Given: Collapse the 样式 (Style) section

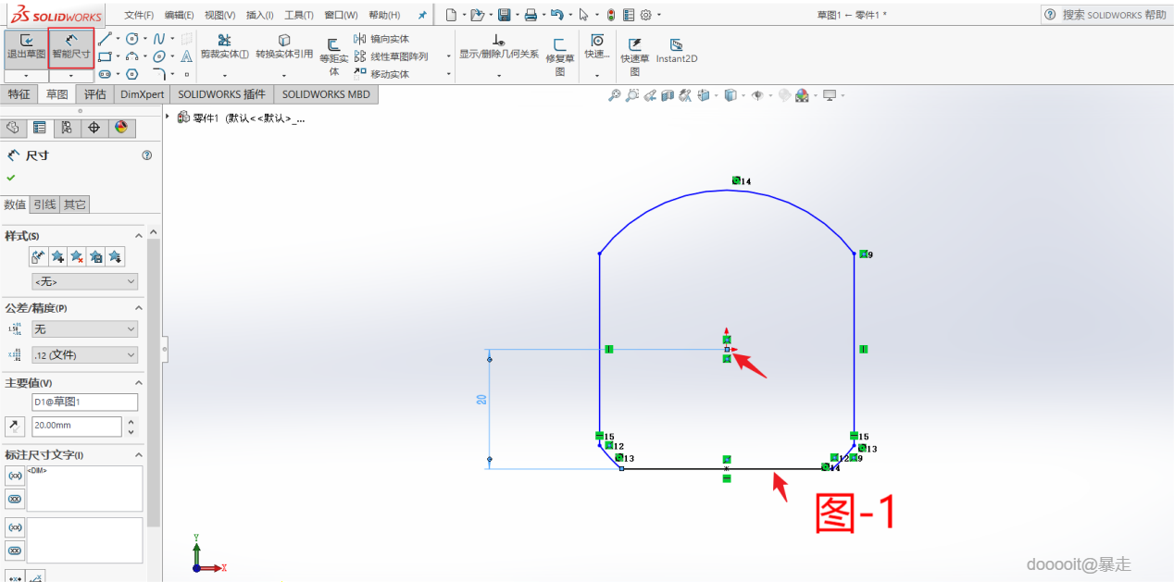Looking at the screenshot, I should pos(139,236).
